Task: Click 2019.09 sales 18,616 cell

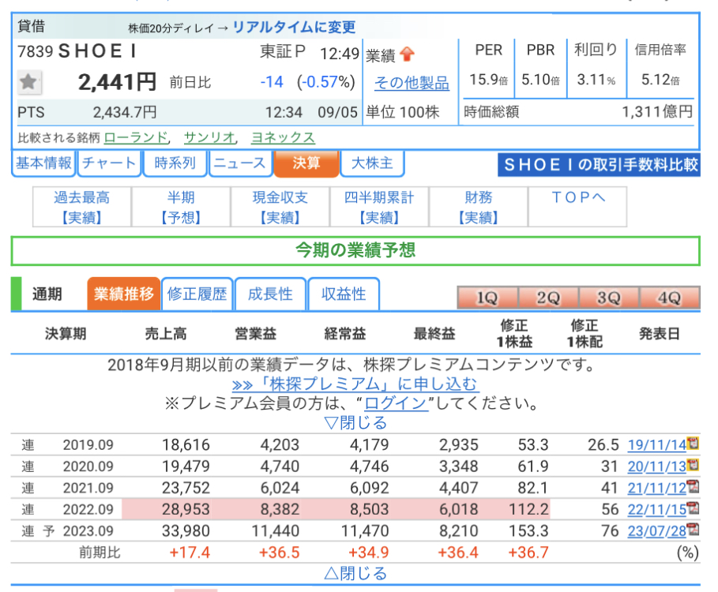Action: pyautogui.click(x=186, y=444)
